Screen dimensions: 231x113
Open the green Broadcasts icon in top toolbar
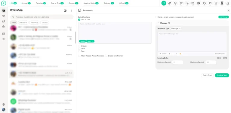click(164, 3)
